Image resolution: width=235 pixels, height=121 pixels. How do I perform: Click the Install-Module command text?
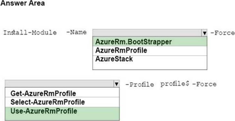pos(30,33)
